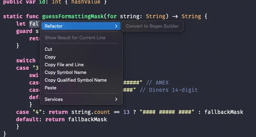Click the "#### ##### ####" mask string

167,112
